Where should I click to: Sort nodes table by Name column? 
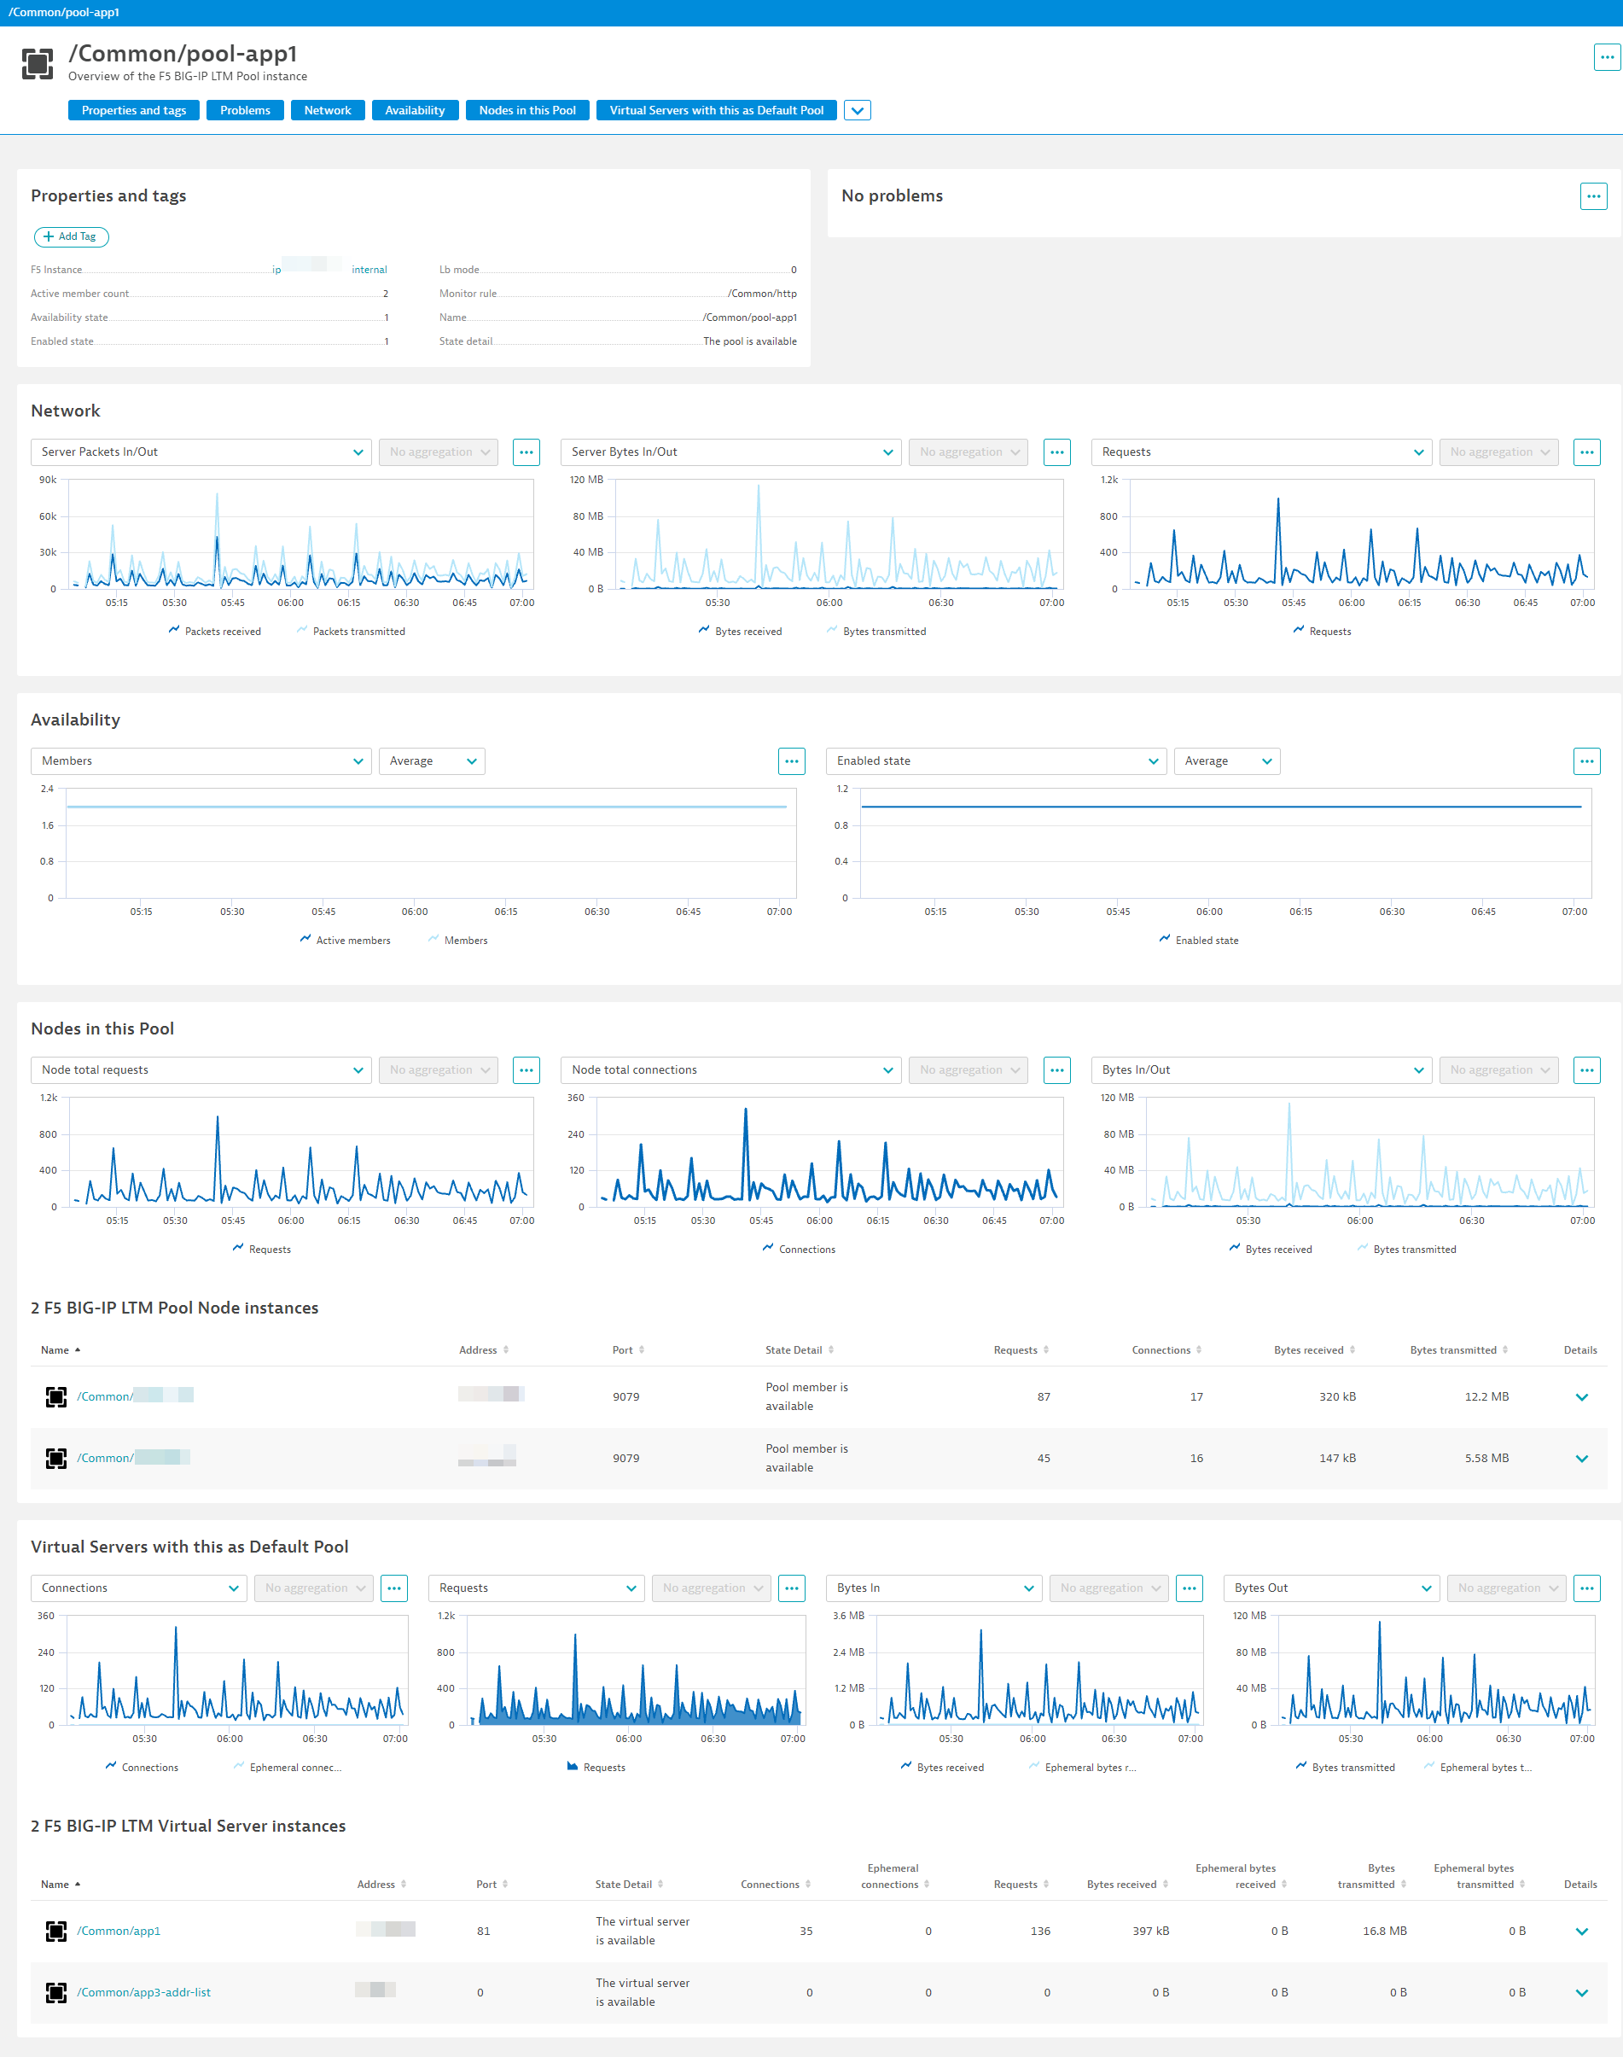click(x=60, y=1351)
